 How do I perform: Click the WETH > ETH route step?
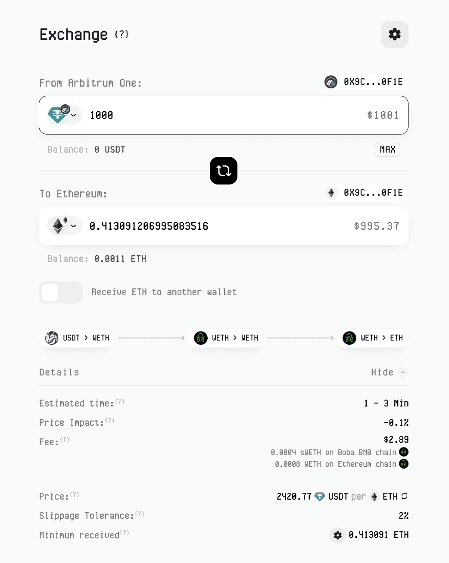[x=372, y=338]
